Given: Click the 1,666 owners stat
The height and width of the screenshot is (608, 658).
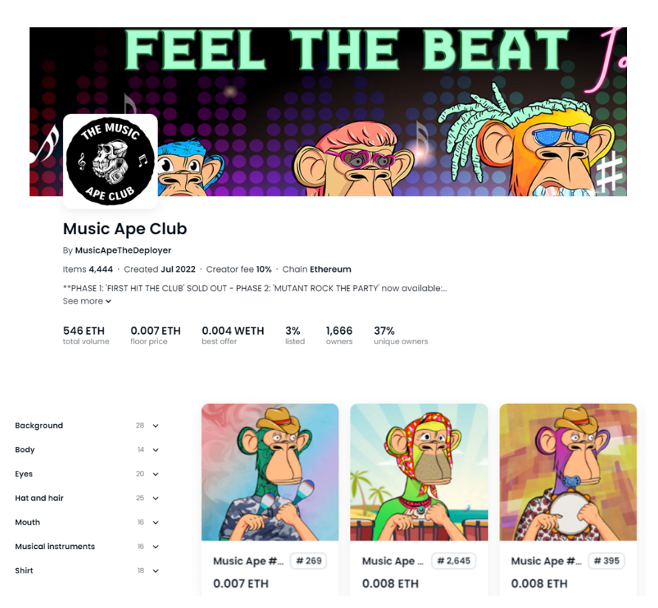Looking at the screenshot, I should pos(339,335).
